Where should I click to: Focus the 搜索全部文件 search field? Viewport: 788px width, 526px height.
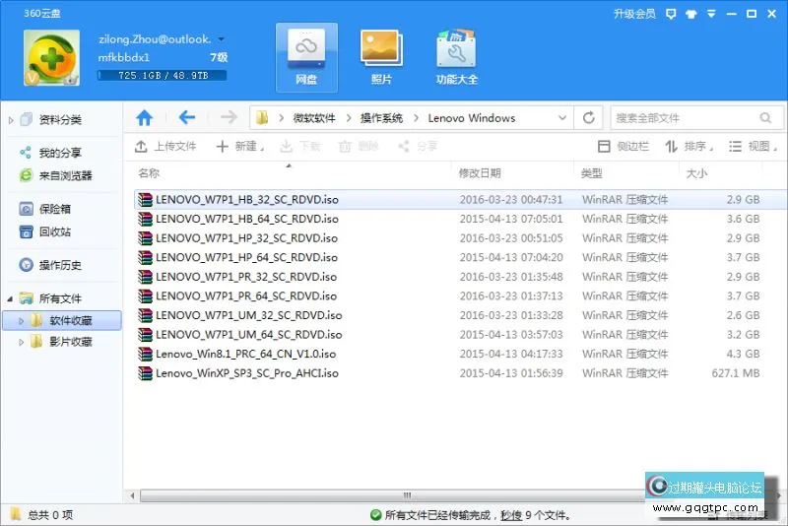pyautogui.click(x=696, y=118)
